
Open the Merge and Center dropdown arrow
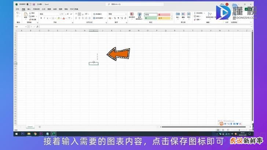pos(105,18)
